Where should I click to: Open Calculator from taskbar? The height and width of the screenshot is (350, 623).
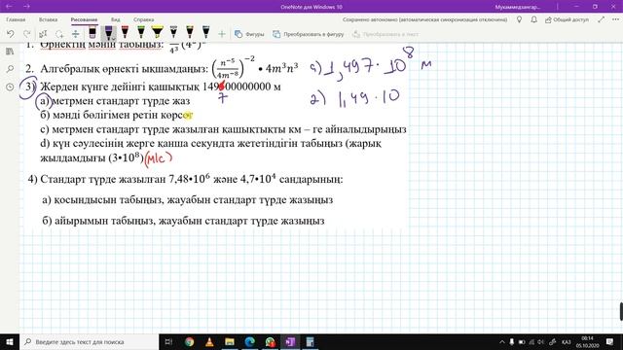click(311, 341)
